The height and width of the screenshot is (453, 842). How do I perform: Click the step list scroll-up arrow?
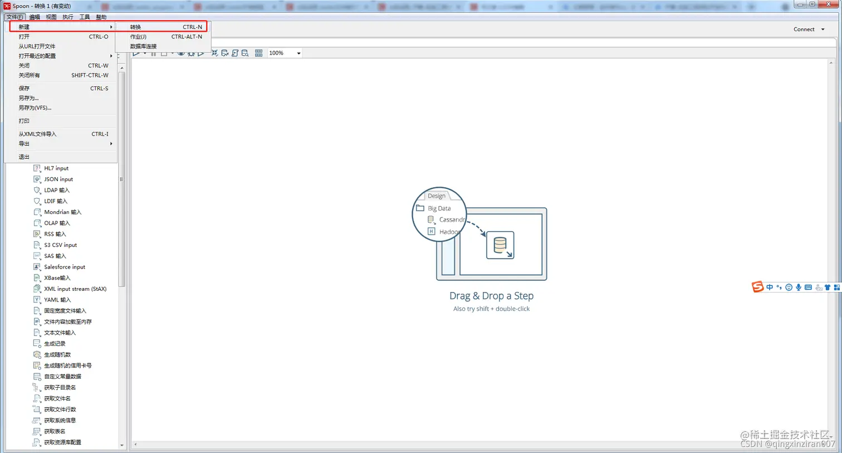click(121, 68)
